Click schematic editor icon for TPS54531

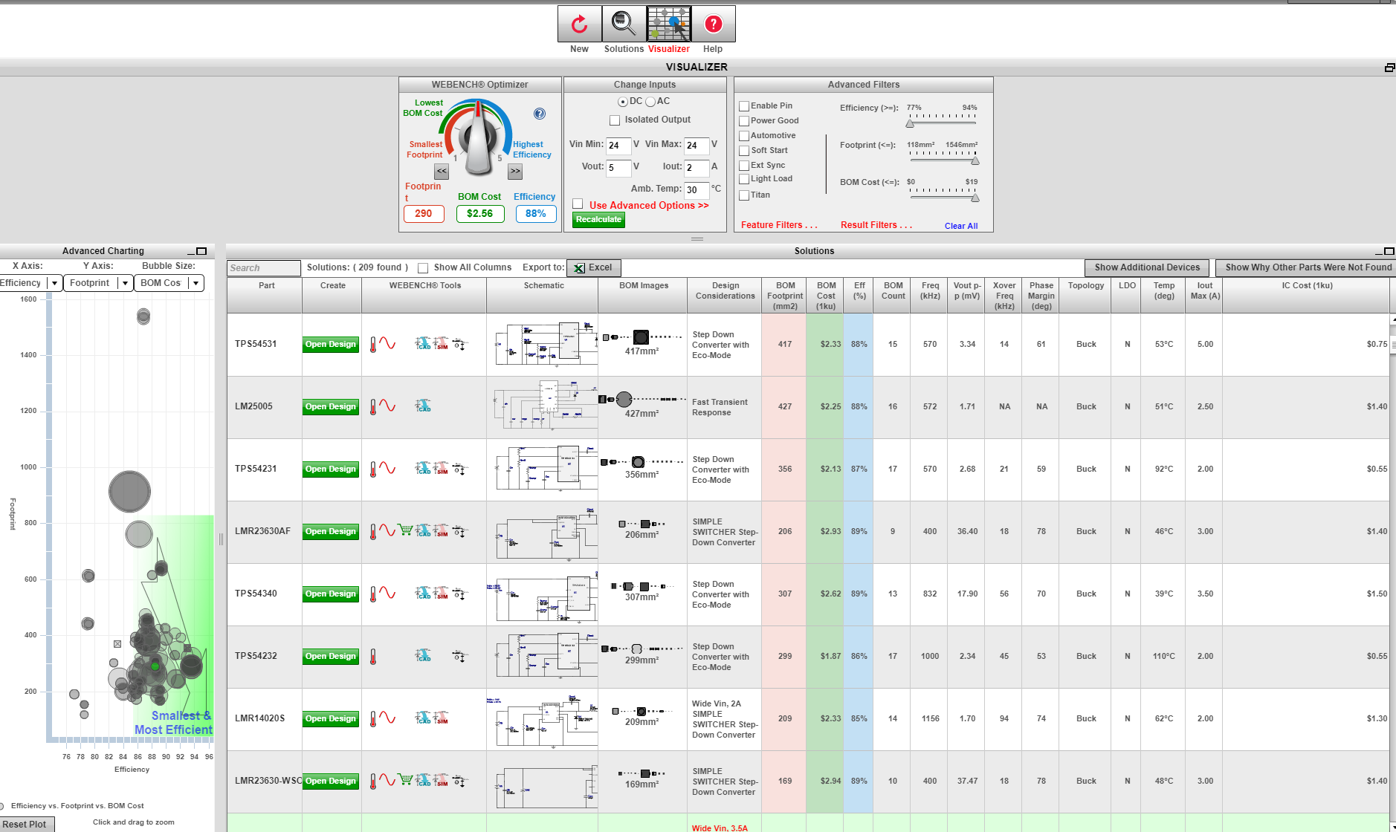point(459,345)
